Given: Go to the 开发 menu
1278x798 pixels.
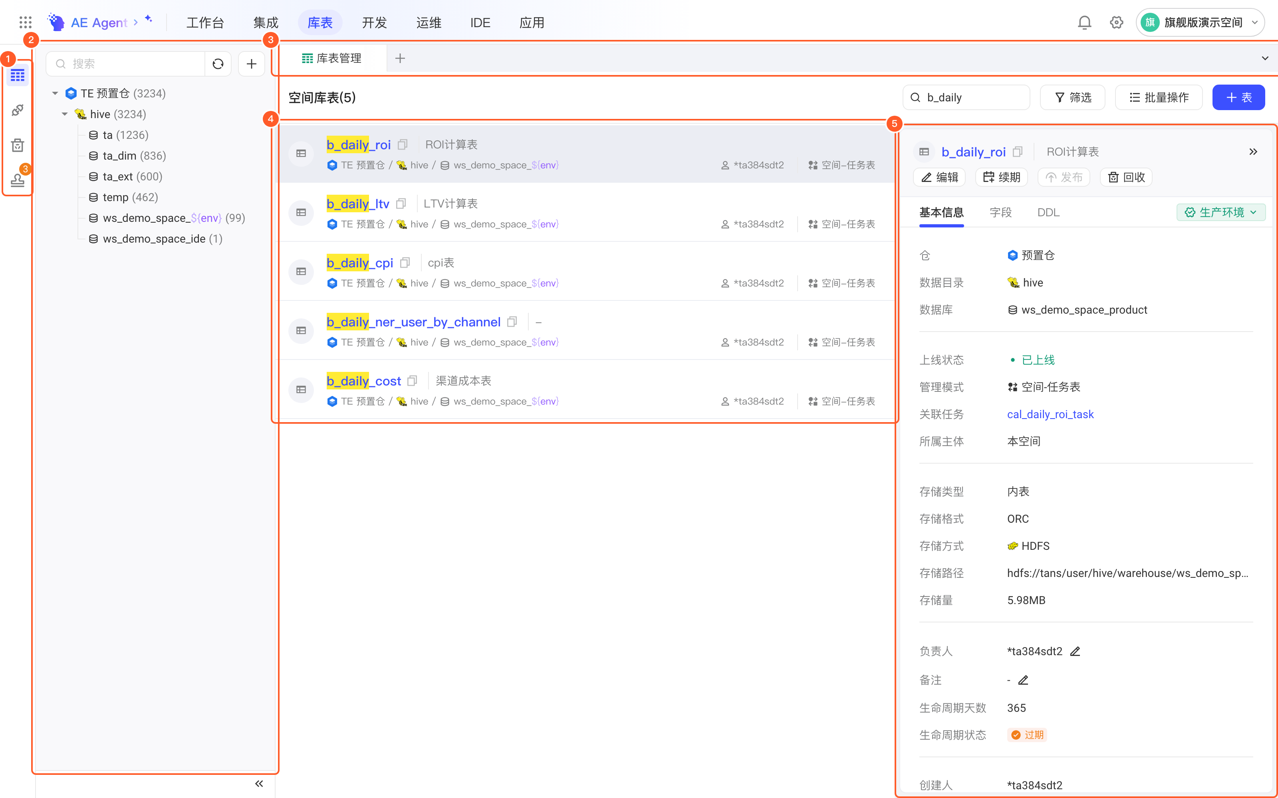Looking at the screenshot, I should click(x=375, y=22).
